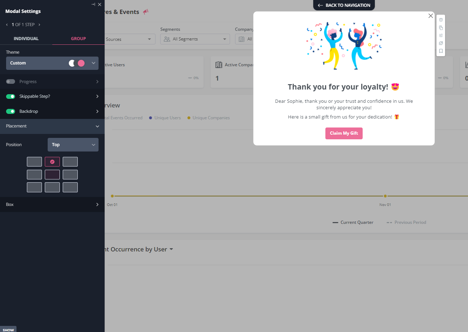Click the bookmark icon in the modal toolbar
The height and width of the screenshot is (332, 468).
[x=441, y=51]
